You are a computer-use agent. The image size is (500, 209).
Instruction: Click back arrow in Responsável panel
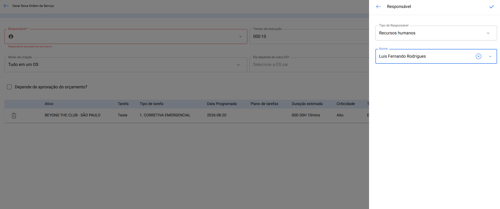pyautogui.click(x=379, y=7)
